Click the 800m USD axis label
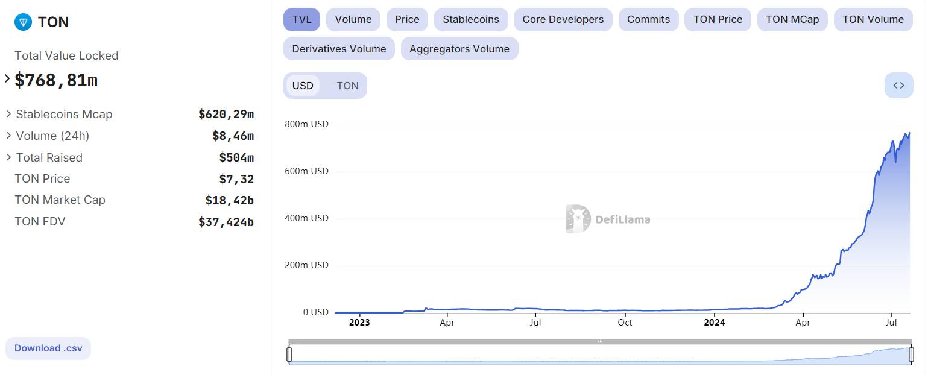The image size is (928, 375). 306,124
